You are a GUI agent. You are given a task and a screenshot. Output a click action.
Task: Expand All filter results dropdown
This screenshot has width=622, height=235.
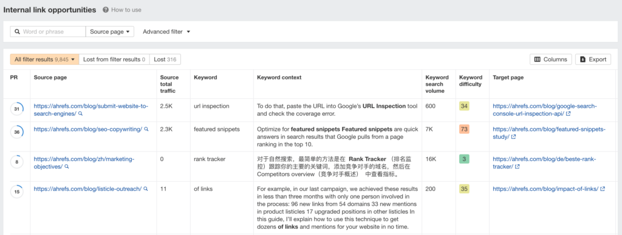(44, 59)
